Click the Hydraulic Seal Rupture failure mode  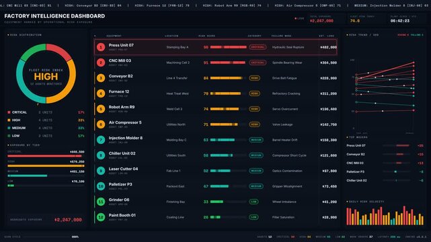click(288, 47)
